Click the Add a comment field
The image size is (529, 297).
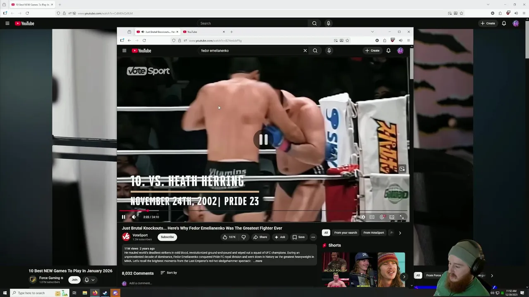coord(222,283)
